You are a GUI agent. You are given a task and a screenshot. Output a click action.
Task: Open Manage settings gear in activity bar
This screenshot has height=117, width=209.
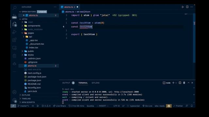pos(14,100)
